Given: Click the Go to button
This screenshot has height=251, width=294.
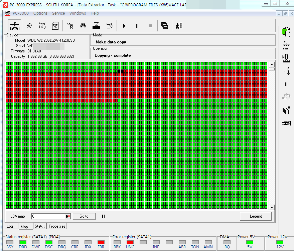Looking at the screenshot, I should click(x=84, y=216).
